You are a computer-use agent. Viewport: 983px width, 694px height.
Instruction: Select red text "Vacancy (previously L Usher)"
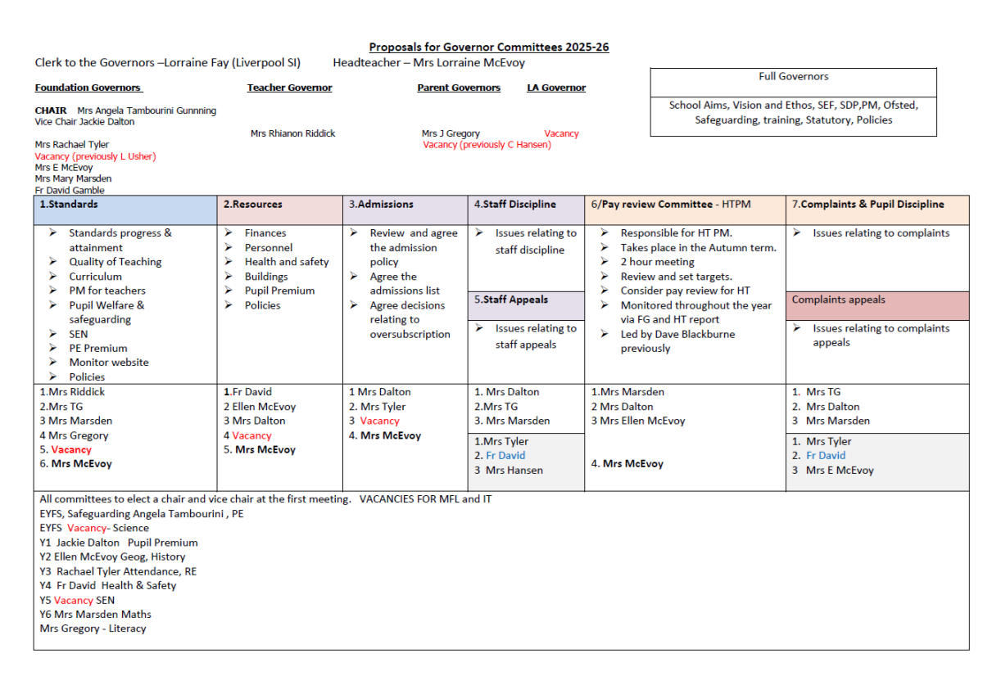tap(95, 156)
